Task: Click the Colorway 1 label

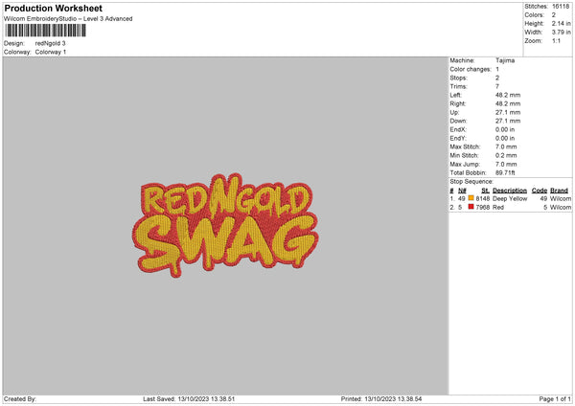Action: point(51,52)
